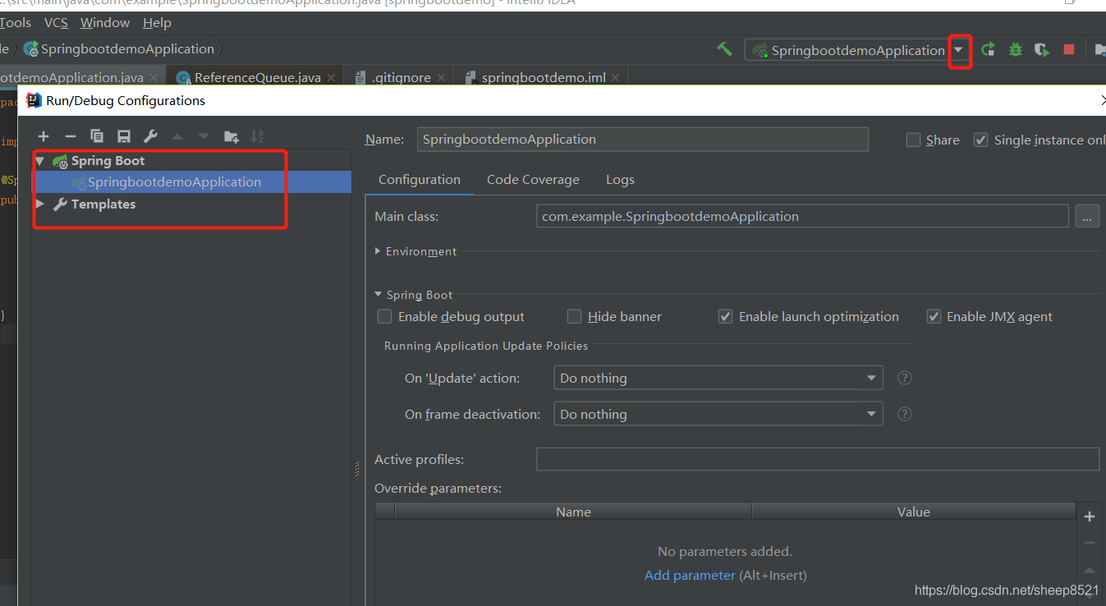
Task: Switch to the Configuration tab
Action: [x=420, y=179]
